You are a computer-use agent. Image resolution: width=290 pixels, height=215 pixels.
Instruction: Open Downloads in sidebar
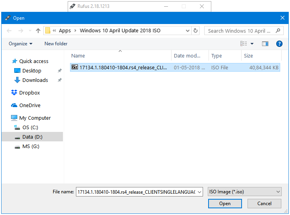point(35,80)
